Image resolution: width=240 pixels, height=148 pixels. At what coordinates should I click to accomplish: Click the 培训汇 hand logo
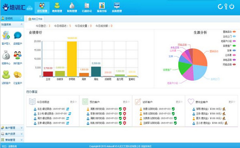[6, 7]
